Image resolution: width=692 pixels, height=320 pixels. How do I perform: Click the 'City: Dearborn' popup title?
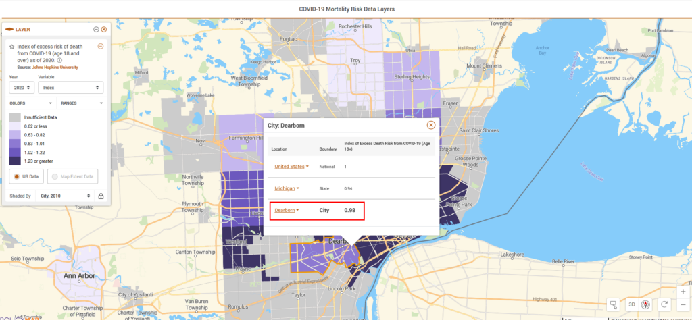click(286, 126)
